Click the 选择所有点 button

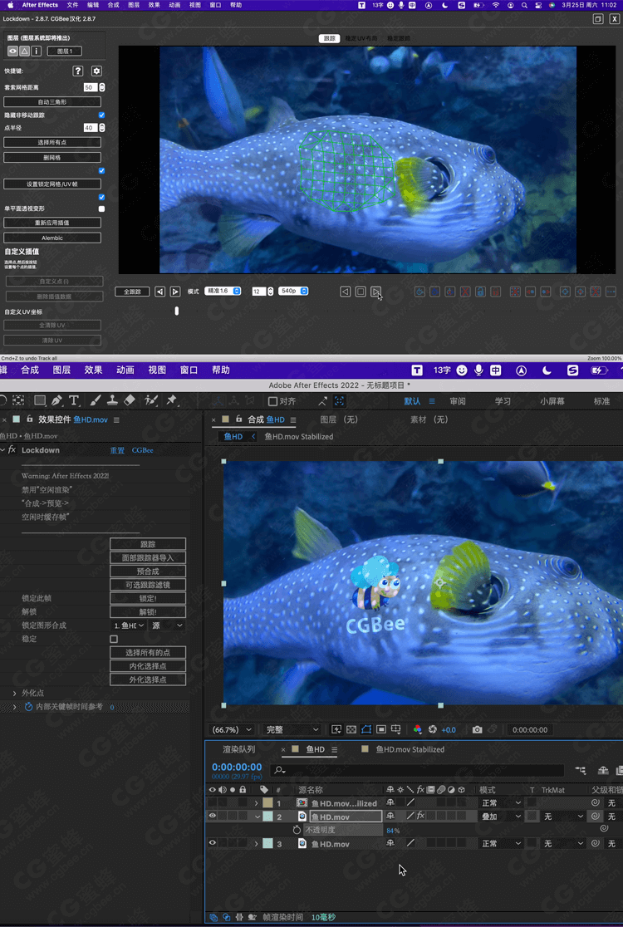point(52,143)
